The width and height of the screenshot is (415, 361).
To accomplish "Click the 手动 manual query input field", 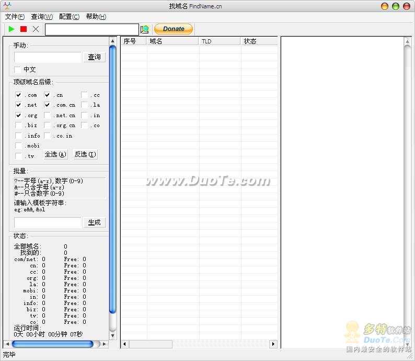I will click(48, 57).
